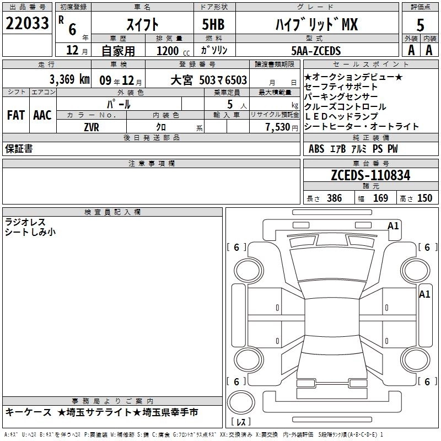The width and height of the screenshot is (441, 441).
Task: Select アルミ equipment entry
Action: point(359,149)
